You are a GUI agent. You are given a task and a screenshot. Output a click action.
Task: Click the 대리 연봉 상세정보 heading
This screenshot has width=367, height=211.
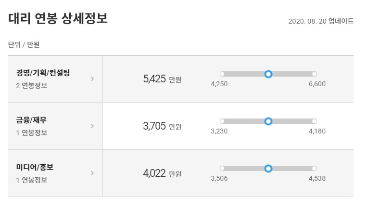(x=58, y=18)
